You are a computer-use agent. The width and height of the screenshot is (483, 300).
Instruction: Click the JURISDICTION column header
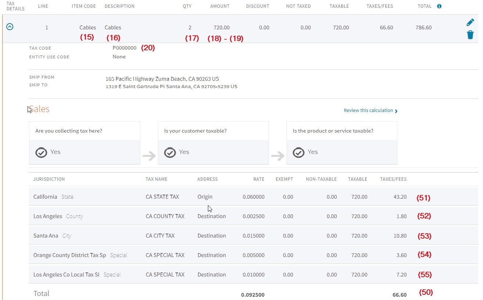[49, 179]
